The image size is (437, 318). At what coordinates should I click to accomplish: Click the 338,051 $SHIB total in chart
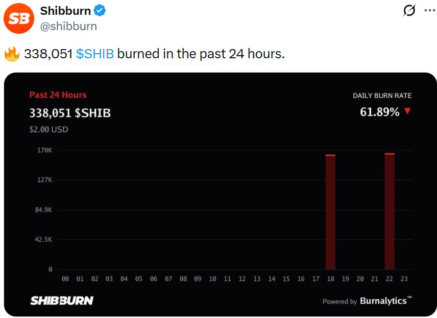(x=70, y=113)
